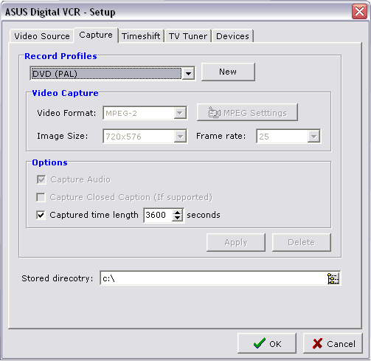Decrease captured time length with down arrow

coord(177,218)
